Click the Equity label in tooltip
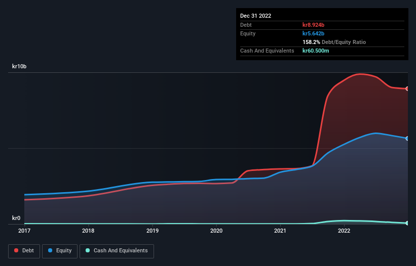This screenshot has height=266, width=416. (248, 33)
